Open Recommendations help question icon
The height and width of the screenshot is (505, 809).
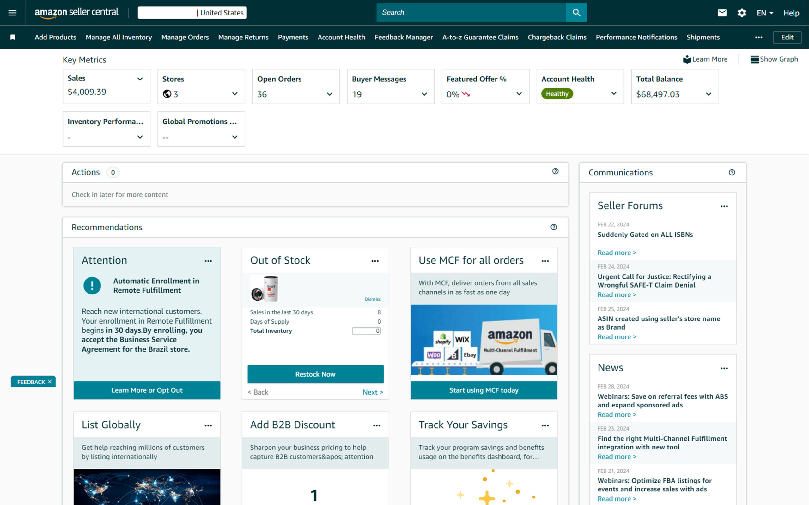554,227
